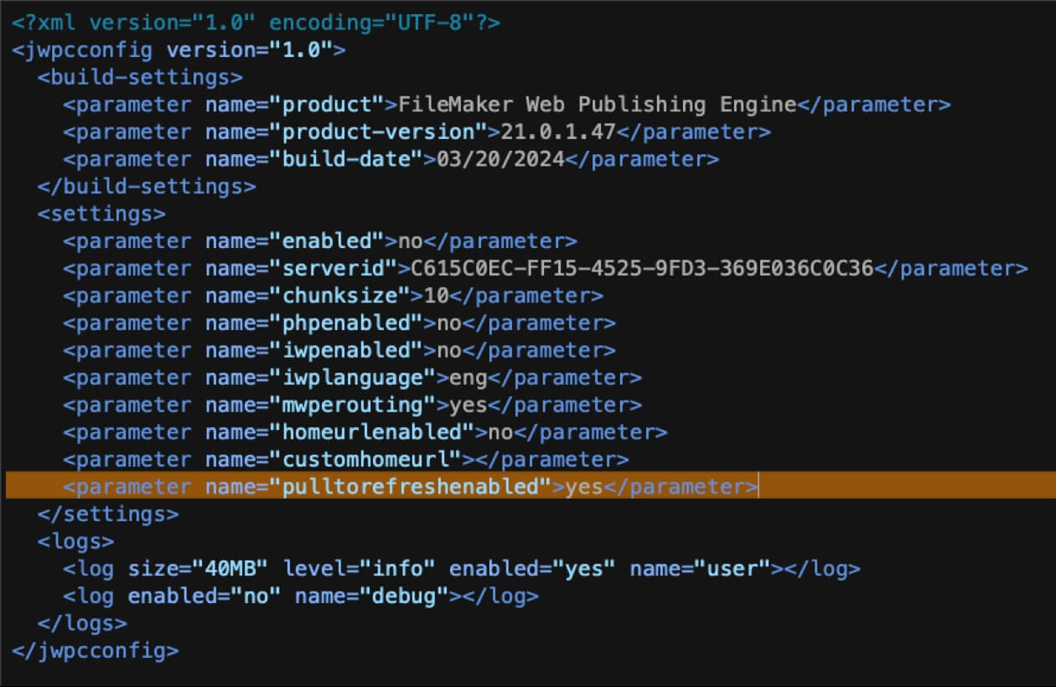Viewport: 1056px width, 687px height.
Task: Click the closing build-settings tag
Action: point(147,186)
